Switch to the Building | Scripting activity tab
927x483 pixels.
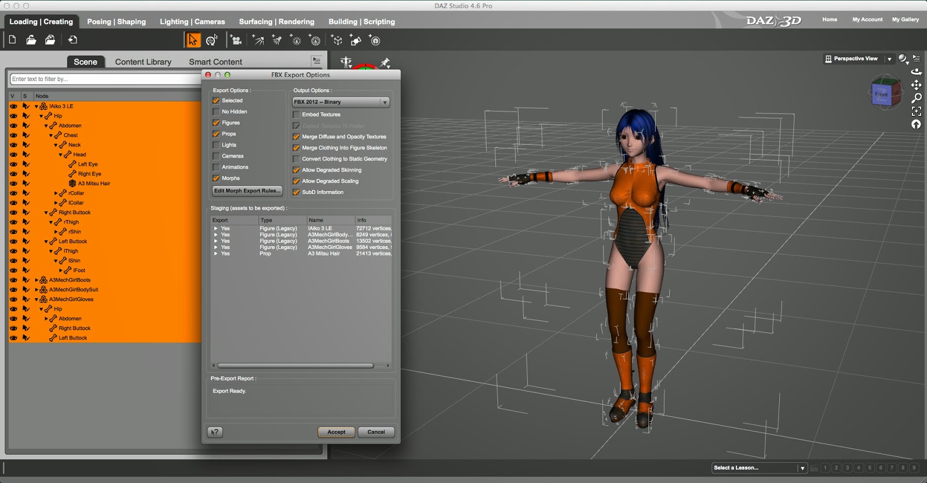(x=362, y=21)
